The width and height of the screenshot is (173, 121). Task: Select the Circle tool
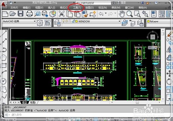(x=4, y=81)
